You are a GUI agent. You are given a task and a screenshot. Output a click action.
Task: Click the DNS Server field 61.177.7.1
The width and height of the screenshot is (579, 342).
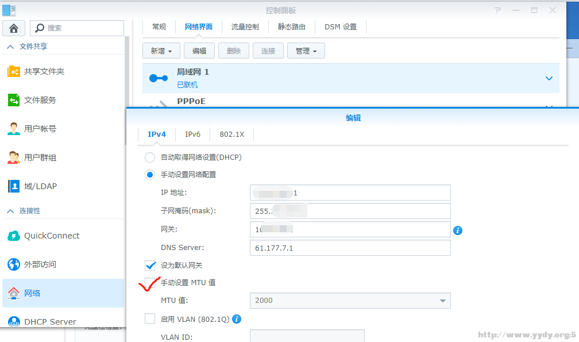(350, 248)
